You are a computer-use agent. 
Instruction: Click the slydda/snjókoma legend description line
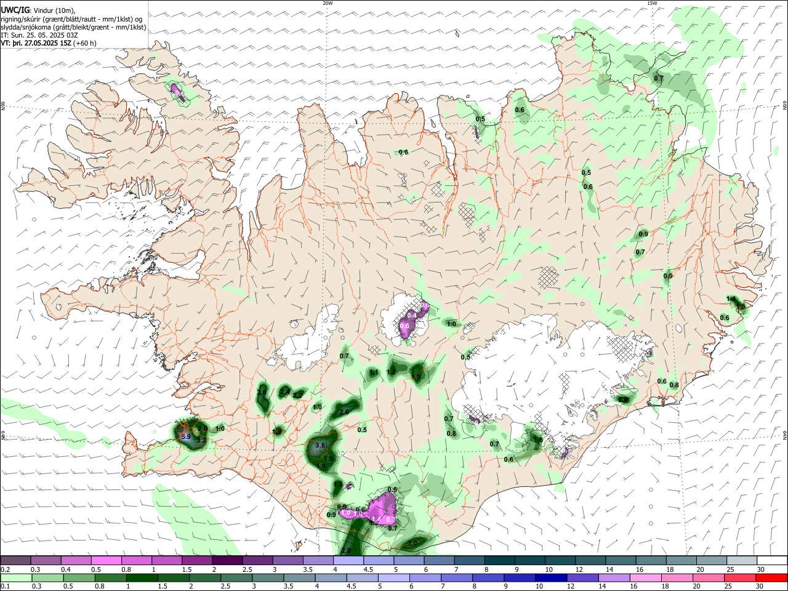click(74, 27)
